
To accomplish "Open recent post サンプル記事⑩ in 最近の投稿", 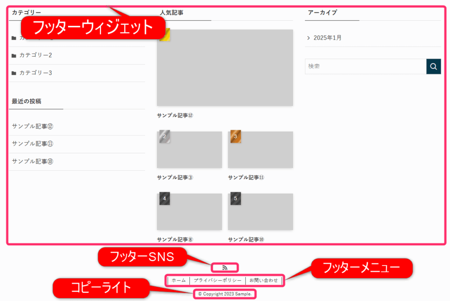I will tap(33, 161).
